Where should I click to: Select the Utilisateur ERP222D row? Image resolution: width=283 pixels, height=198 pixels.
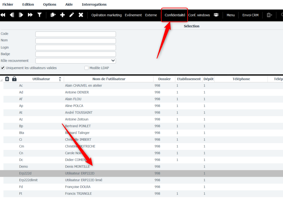[x=141, y=173]
